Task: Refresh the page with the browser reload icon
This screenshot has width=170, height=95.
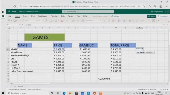Action: 14,6
